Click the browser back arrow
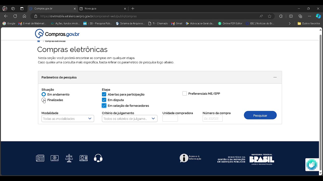The width and height of the screenshot is (323, 181). tap(6, 16)
